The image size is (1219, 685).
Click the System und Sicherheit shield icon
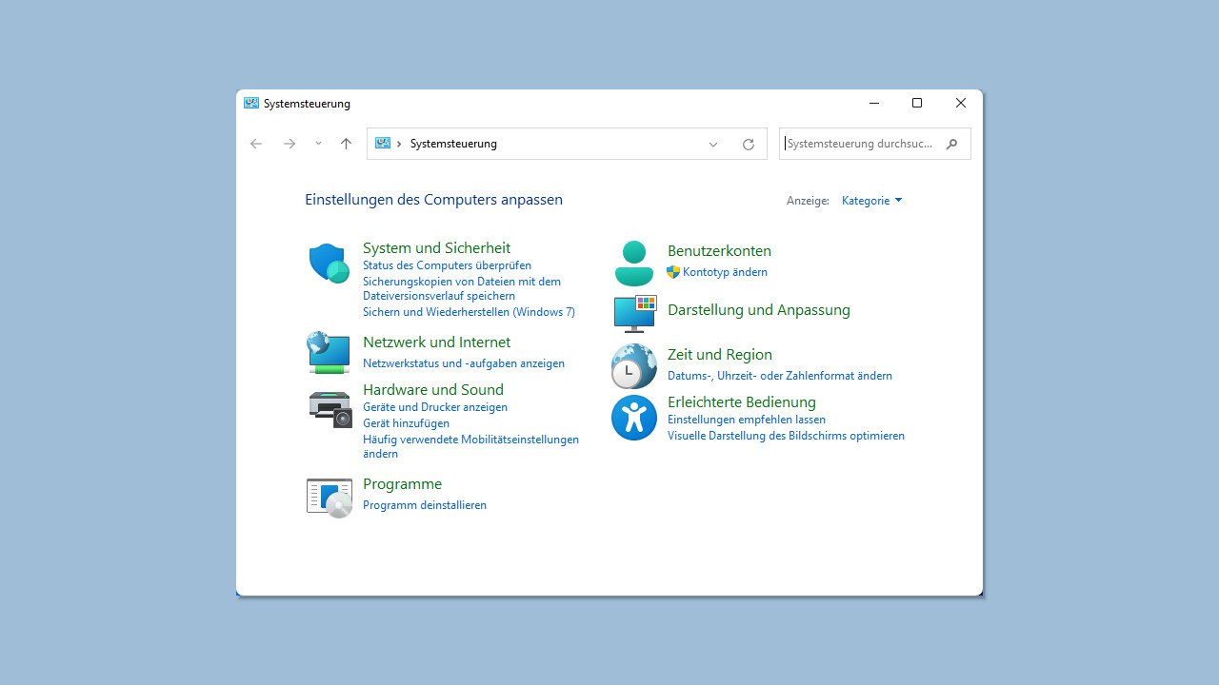click(x=330, y=264)
